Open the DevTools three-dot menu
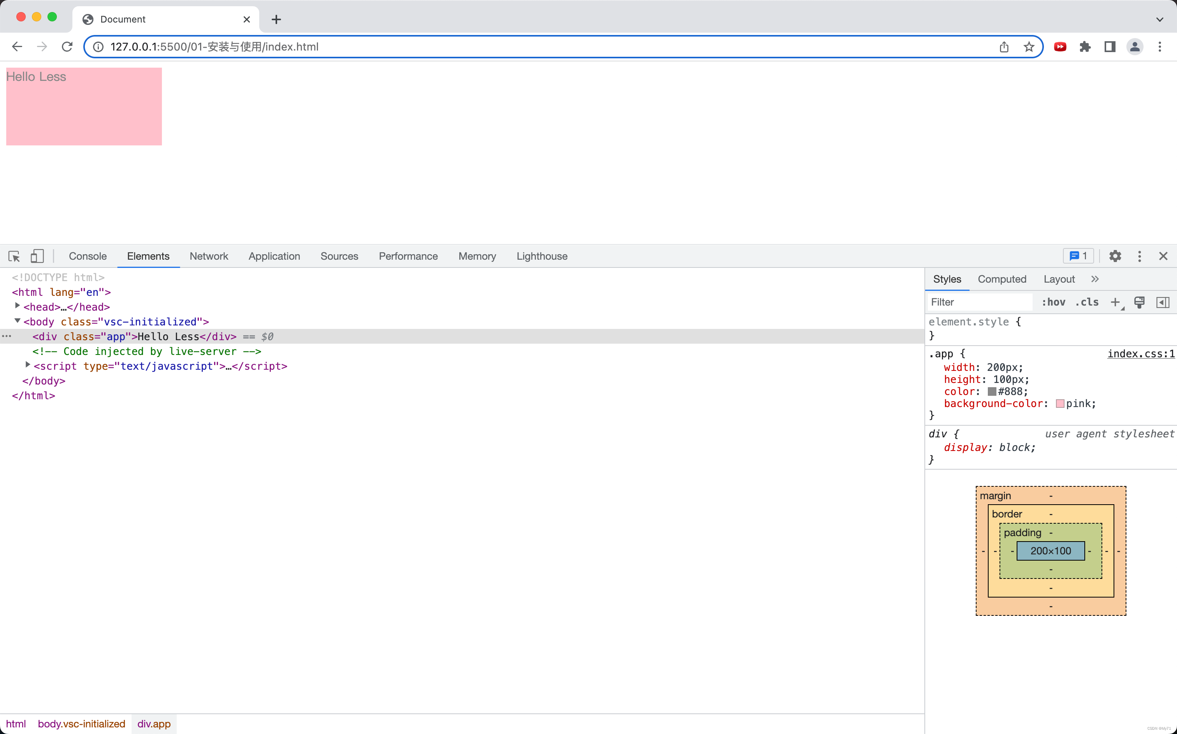Screen dimensions: 1177x734 pos(1139,256)
